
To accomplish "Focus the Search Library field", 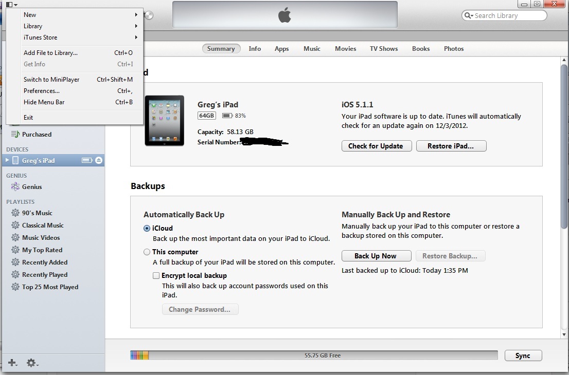I will (504, 15).
